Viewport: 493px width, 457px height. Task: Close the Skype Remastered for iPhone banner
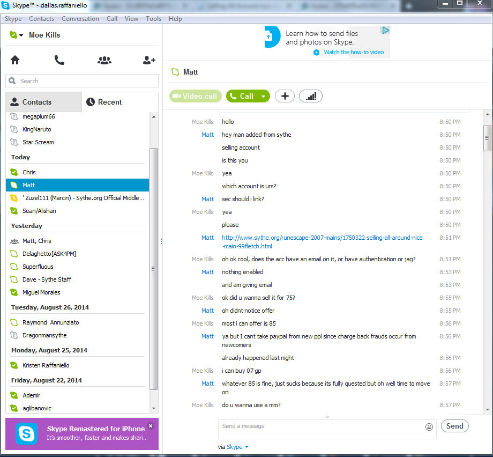(151, 426)
